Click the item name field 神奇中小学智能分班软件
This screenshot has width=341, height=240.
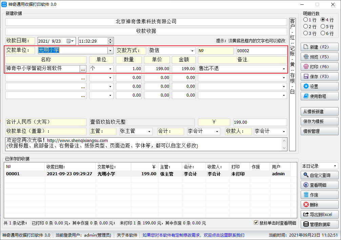pos(43,69)
